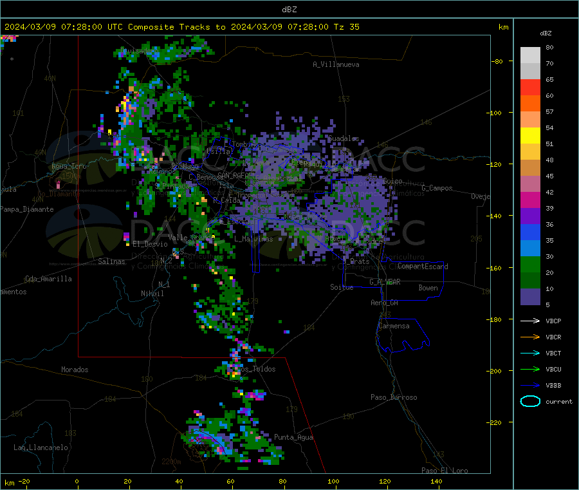Click the SAN_RAFAEL map label
The width and height of the screenshot is (579, 490).
pyautogui.click(x=236, y=175)
